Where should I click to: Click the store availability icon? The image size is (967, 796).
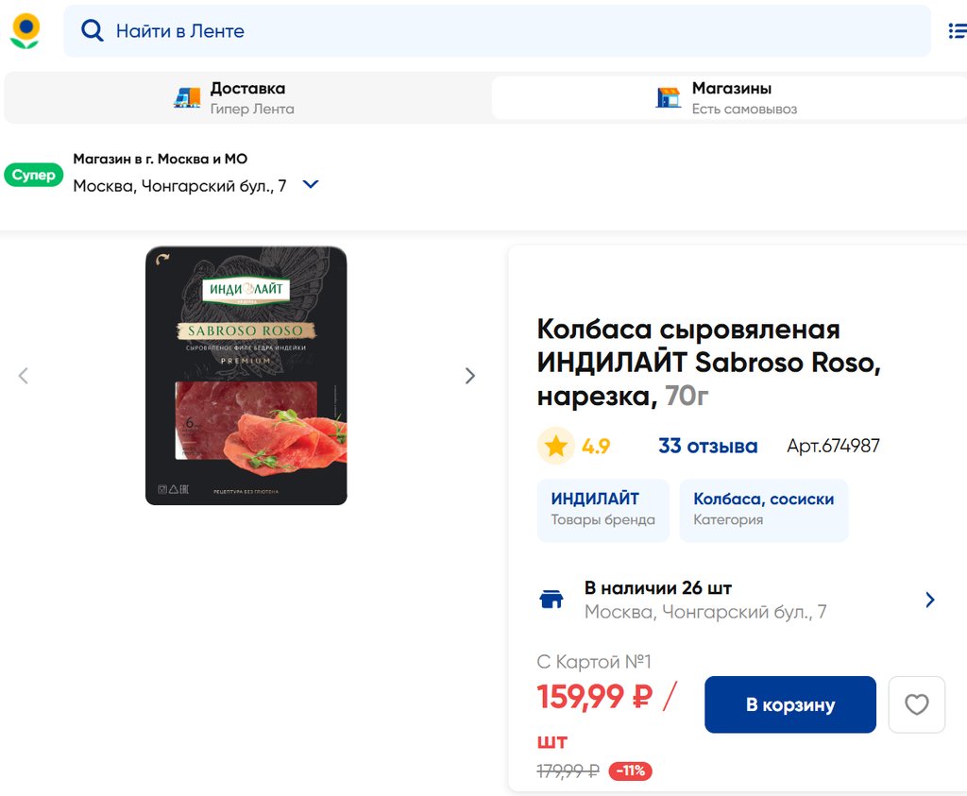tap(551, 600)
